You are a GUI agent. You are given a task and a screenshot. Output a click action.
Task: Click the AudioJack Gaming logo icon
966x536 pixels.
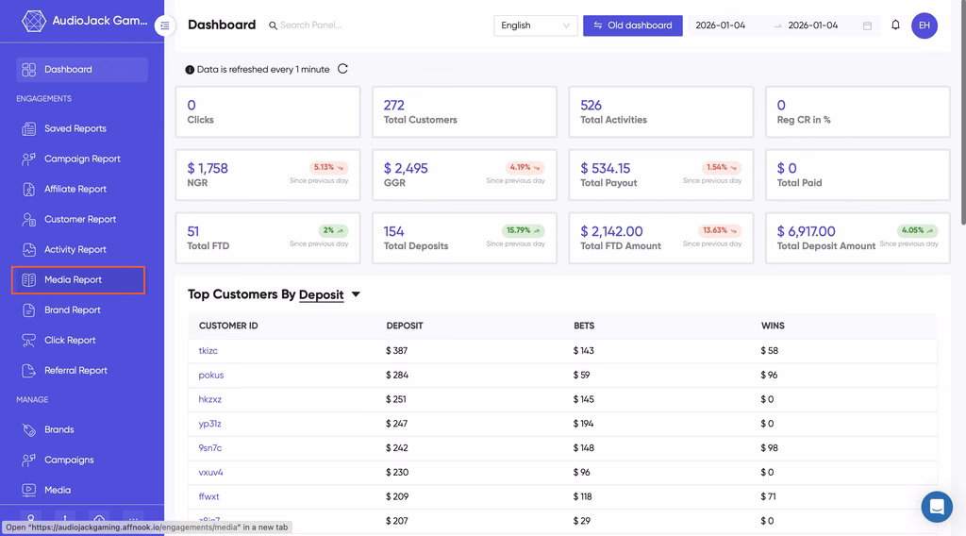pyautogui.click(x=33, y=21)
